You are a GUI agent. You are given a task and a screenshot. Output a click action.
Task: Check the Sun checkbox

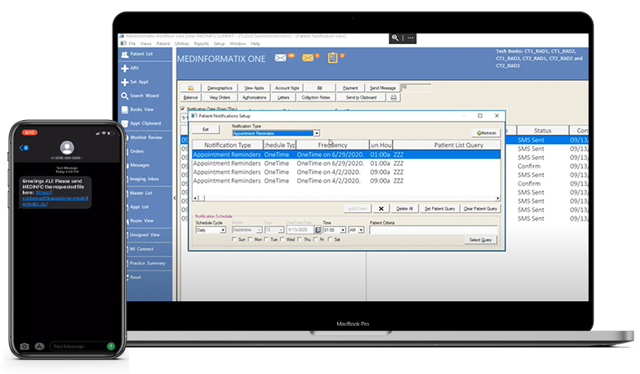pyautogui.click(x=233, y=239)
